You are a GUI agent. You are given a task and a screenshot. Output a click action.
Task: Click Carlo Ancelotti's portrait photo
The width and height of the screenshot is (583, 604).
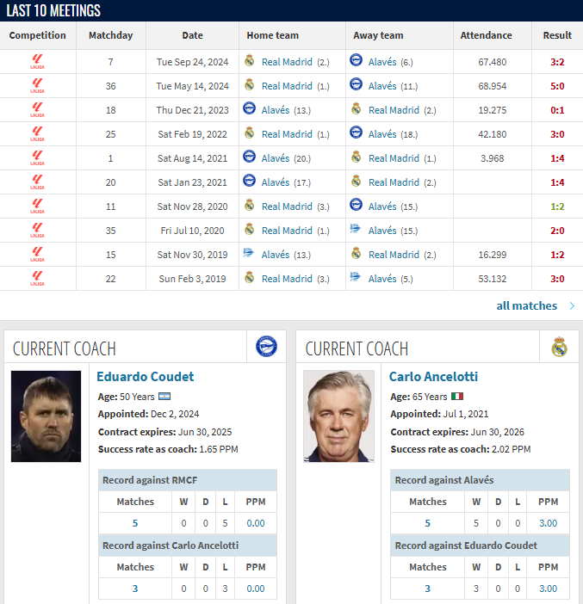pos(338,416)
